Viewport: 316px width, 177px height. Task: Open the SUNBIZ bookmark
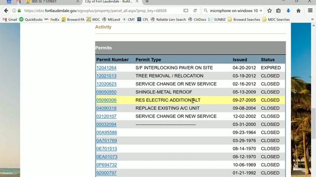tap(217, 20)
